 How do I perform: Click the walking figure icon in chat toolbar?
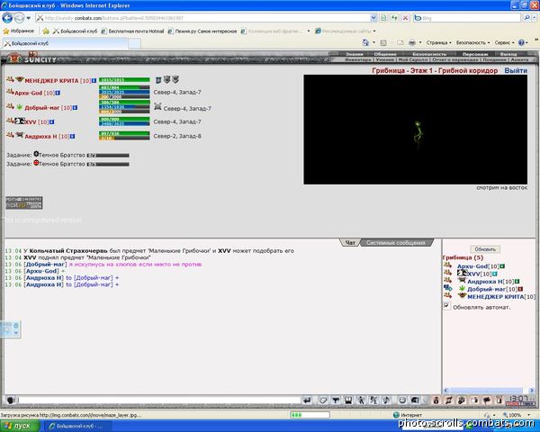click(x=361, y=400)
